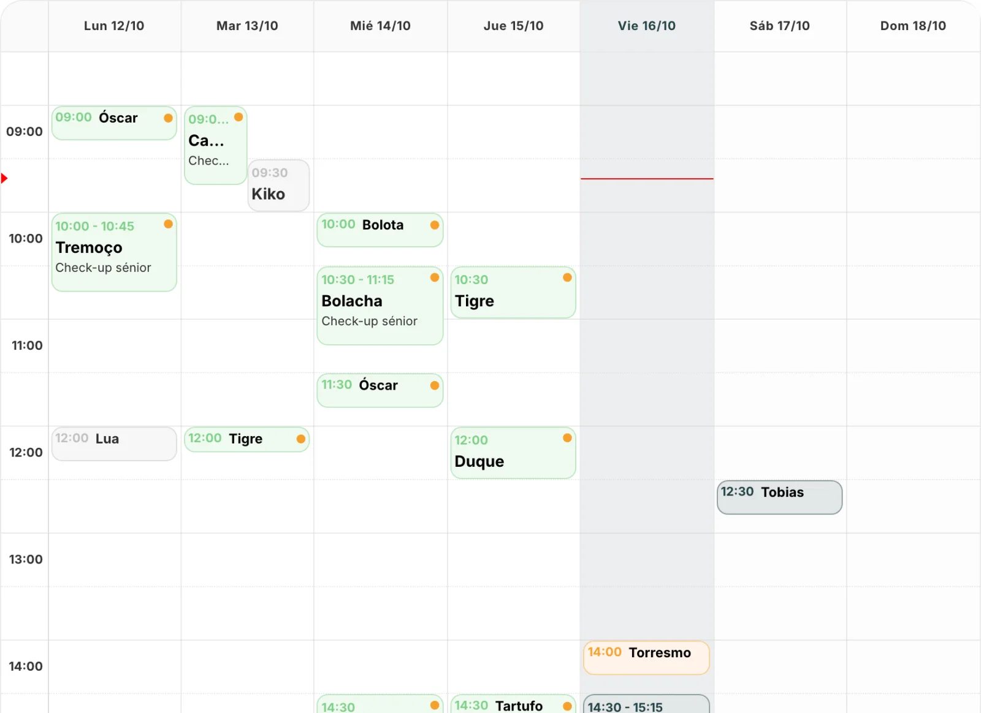The image size is (981, 713).
Task: Click the orange dot on Bolota's appointment
Action: [435, 225]
